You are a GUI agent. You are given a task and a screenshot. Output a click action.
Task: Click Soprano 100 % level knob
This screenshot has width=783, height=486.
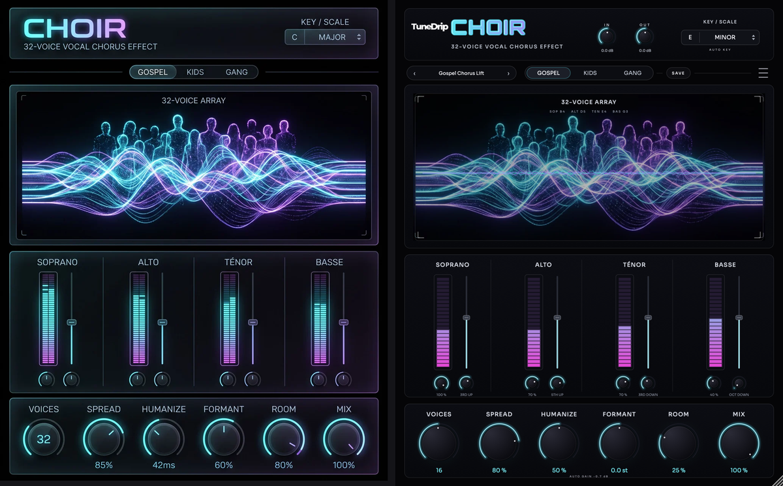441,383
